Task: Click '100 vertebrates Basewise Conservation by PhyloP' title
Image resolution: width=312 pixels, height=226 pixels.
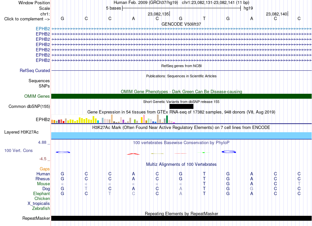Action: [181, 142]
